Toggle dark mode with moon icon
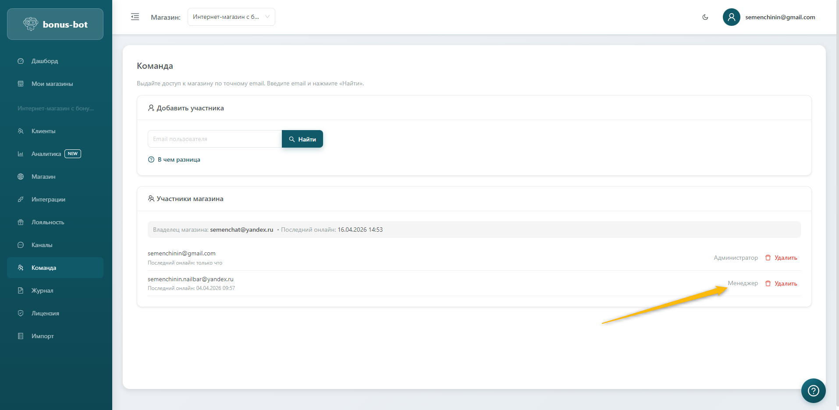Viewport: 839px width, 410px height. tap(705, 17)
